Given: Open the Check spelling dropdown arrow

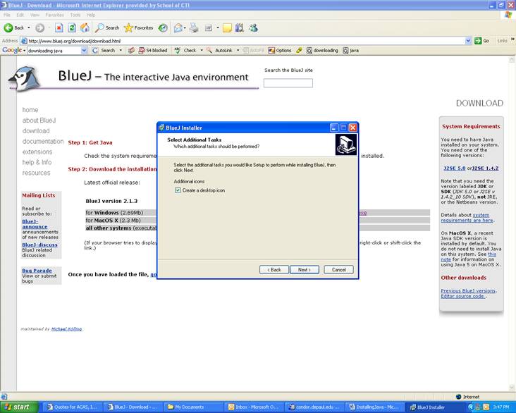Looking at the screenshot, I should pos(202,50).
